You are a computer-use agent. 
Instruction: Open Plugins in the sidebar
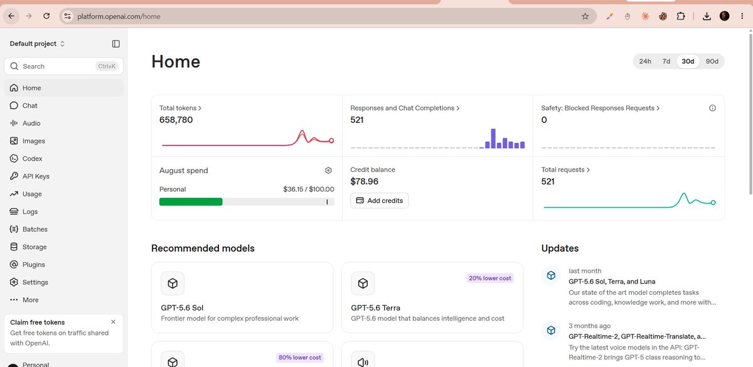pyautogui.click(x=64, y=265)
